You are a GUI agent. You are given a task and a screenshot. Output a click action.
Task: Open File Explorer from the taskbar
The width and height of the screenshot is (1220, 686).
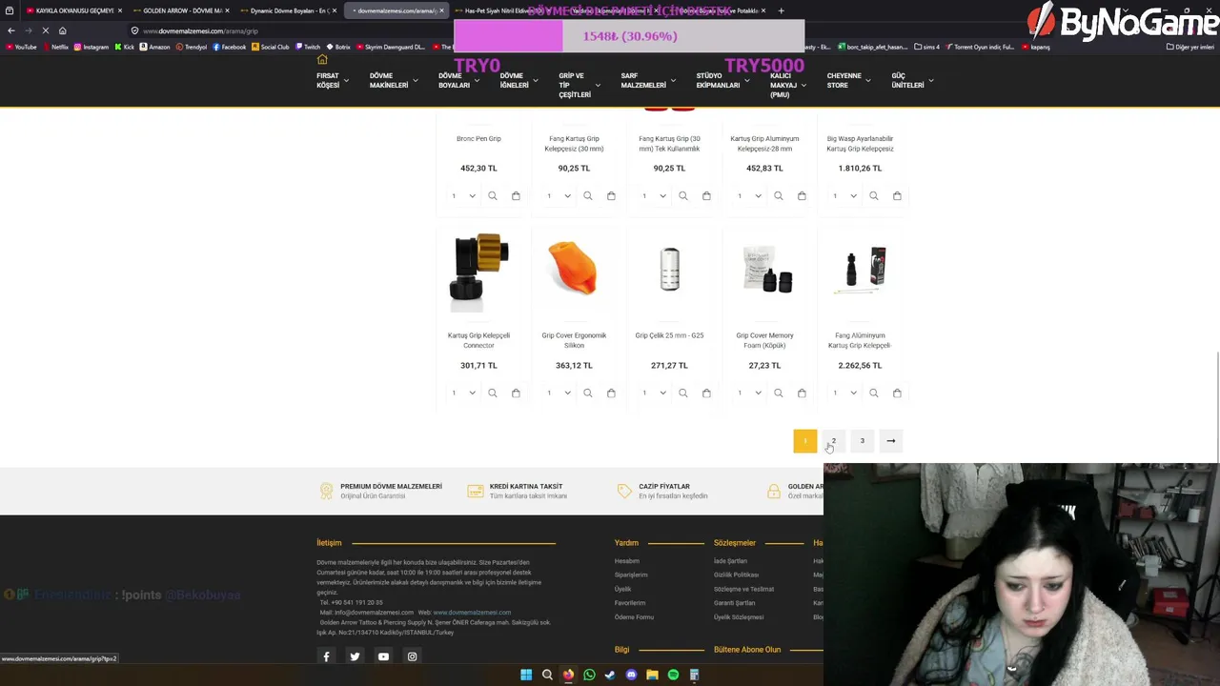coord(652,675)
